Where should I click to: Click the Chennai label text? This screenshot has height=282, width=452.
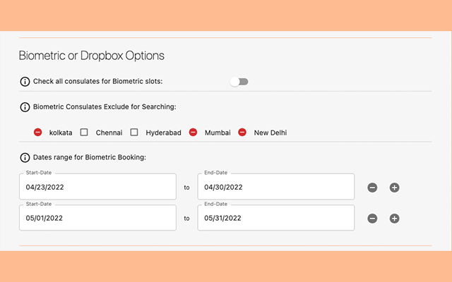click(x=109, y=133)
